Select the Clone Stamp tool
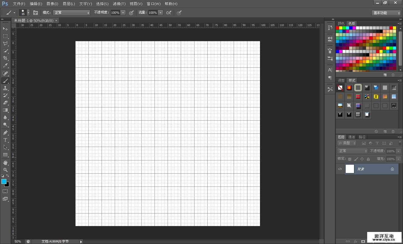Viewport: 403px width, 244px height. 5,88
